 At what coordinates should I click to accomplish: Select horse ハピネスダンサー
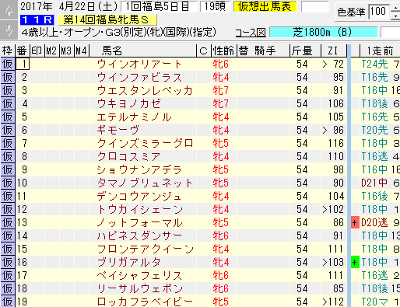139,235
